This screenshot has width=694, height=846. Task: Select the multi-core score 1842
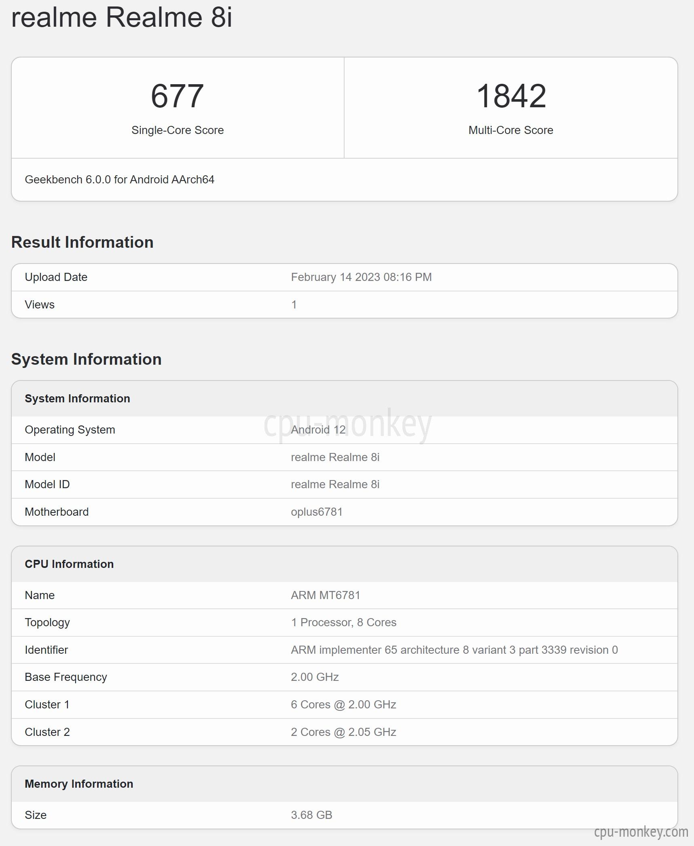tap(511, 96)
